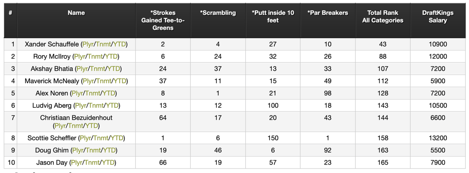Viewport: 469px width, 173px height.
Task: Open Scottie Scheffler's YTD link
Action: click(x=117, y=138)
